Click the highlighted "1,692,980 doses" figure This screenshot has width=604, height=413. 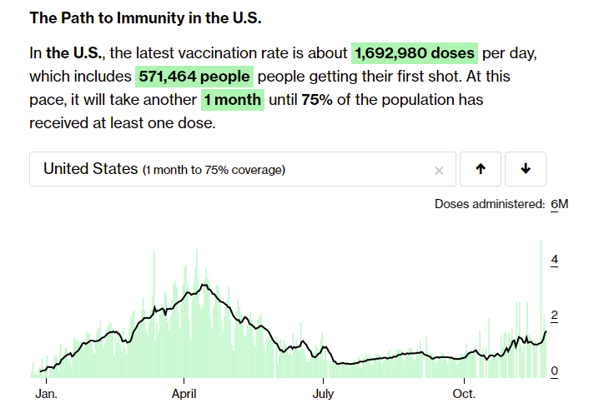click(415, 53)
